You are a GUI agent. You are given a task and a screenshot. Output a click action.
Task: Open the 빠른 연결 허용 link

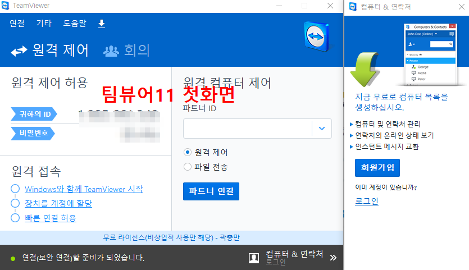51,218
